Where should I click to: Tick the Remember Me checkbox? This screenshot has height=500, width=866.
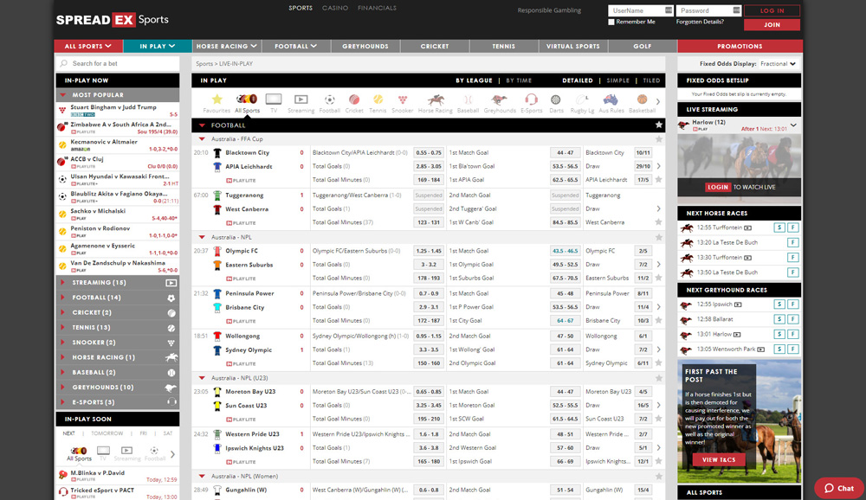coord(611,22)
